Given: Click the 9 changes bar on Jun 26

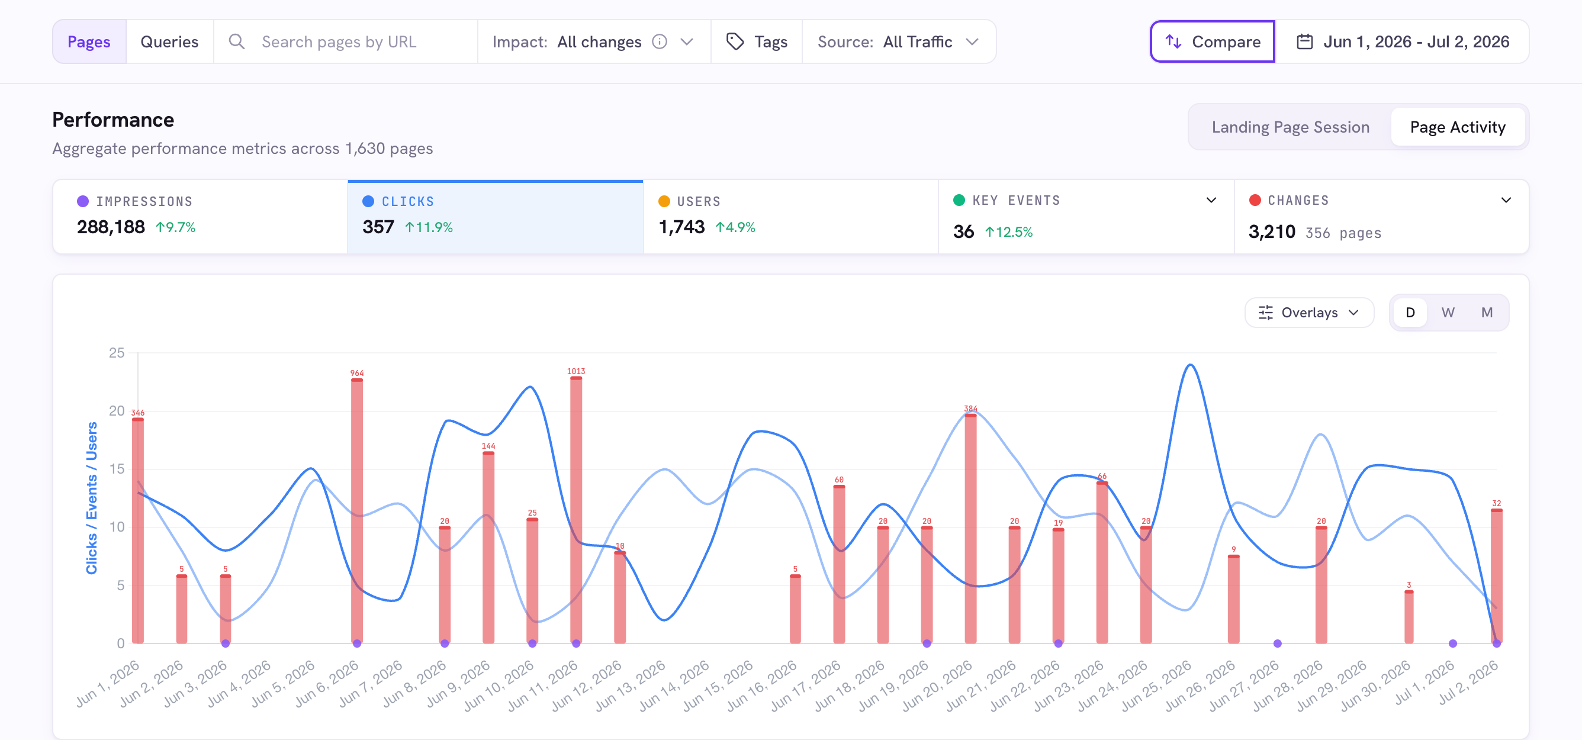Looking at the screenshot, I should (x=1233, y=599).
